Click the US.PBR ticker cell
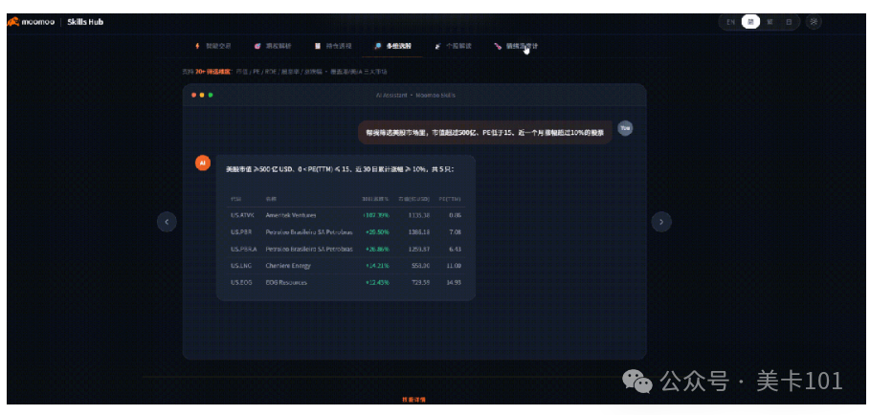Image resolution: width=870 pixels, height=415 pixels. (x=241, y=232)
